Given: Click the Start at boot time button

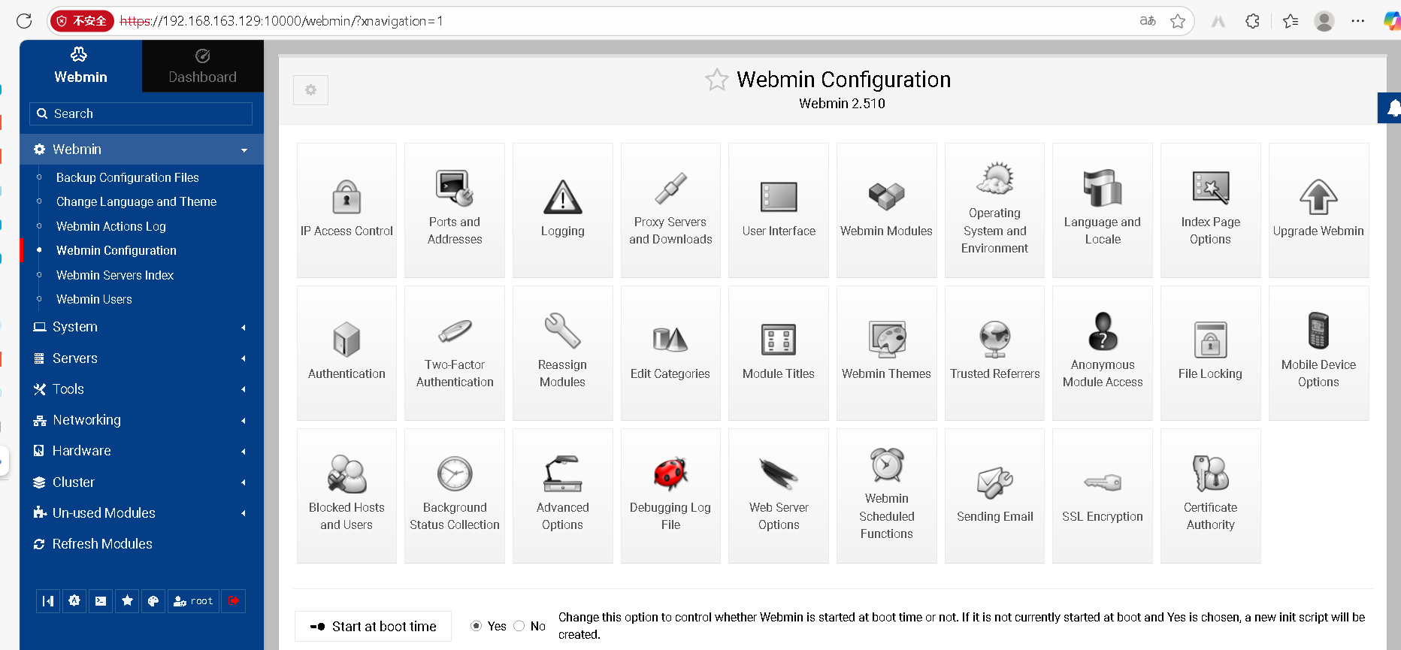Looking at the screenshot, I should point(373,626).
